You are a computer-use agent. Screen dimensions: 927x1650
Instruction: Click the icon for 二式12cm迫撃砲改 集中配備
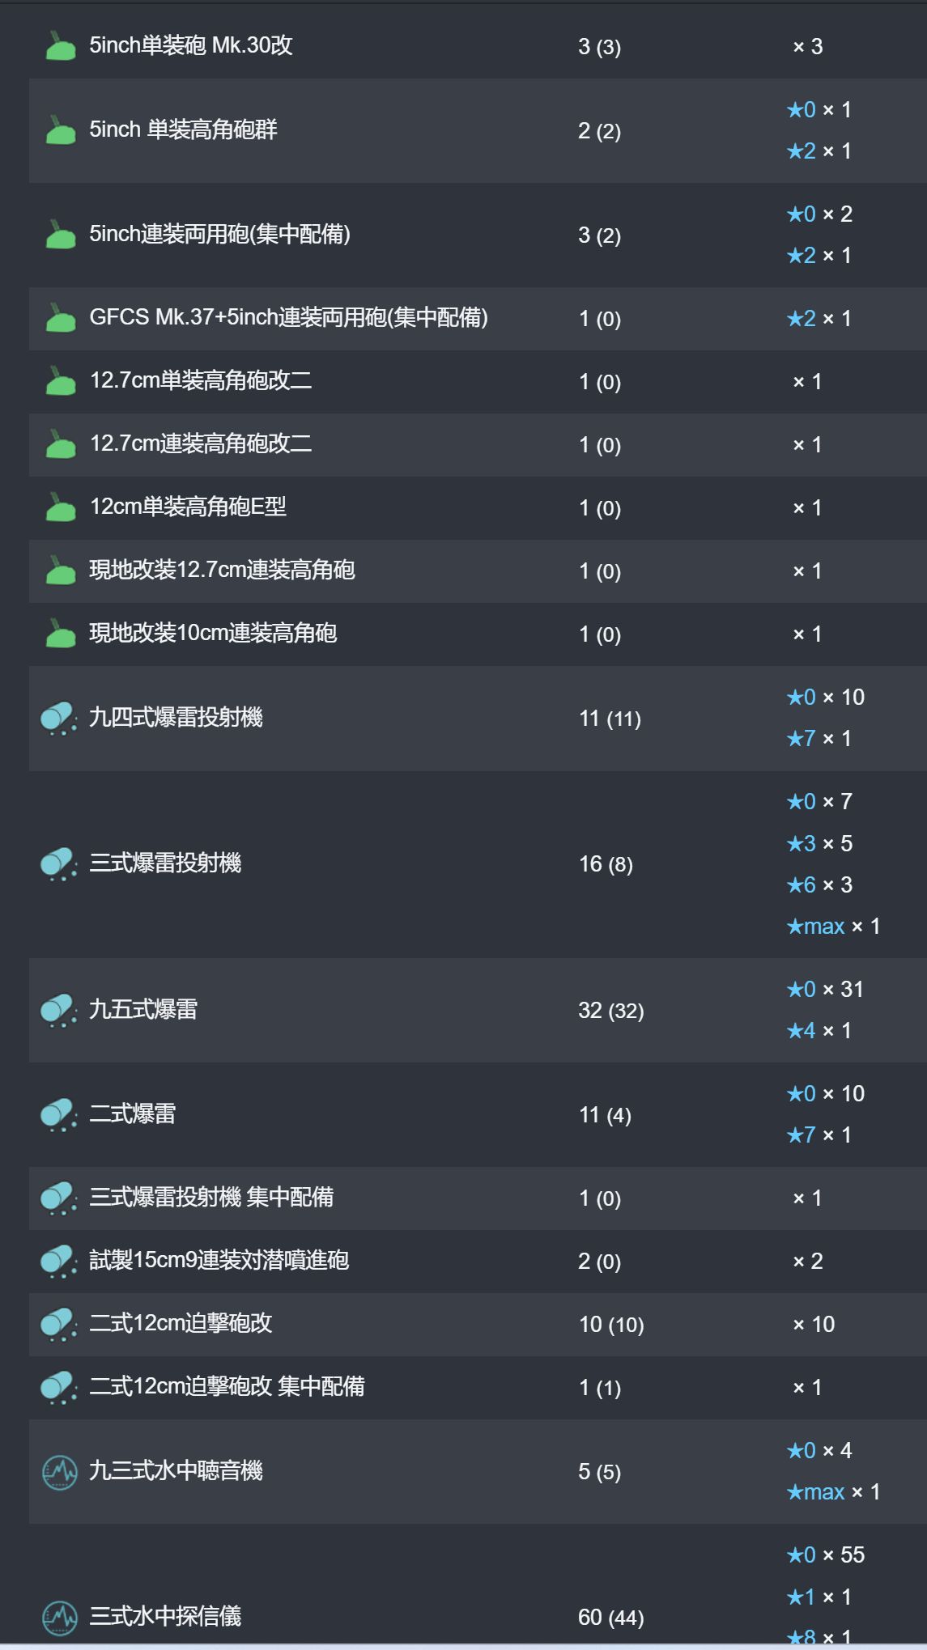tap(59, 1387)
